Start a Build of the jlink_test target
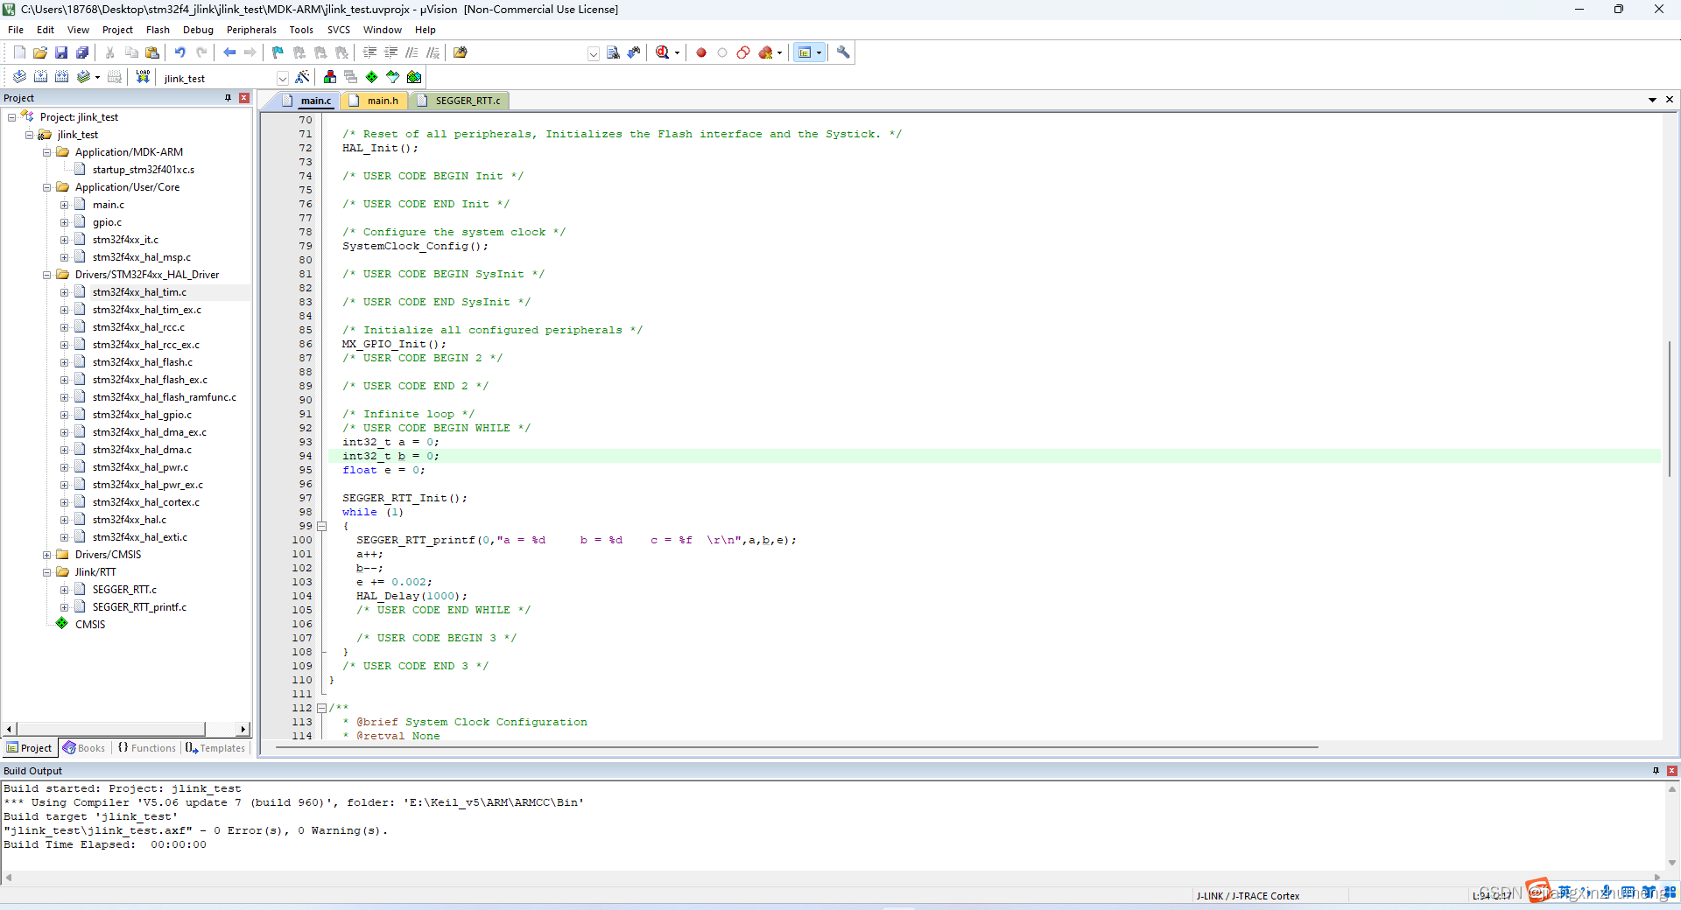The image size is (1681, 910). click(x=40, y=77)
